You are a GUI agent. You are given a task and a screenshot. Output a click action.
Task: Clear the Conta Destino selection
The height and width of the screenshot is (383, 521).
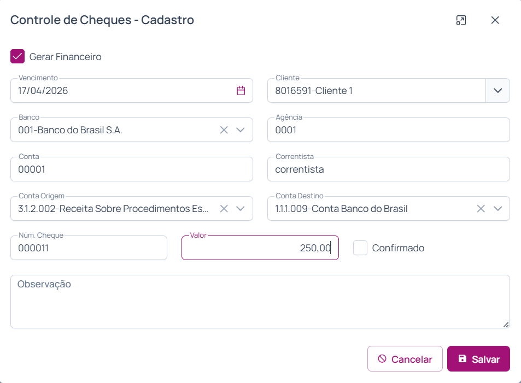click(x=481, y=209)
